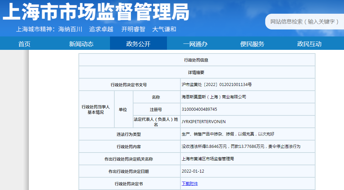Viewport: 344px width, 190px height.
Task: Click the registration number 310000400489745
Action: click(x=199, y=109)
